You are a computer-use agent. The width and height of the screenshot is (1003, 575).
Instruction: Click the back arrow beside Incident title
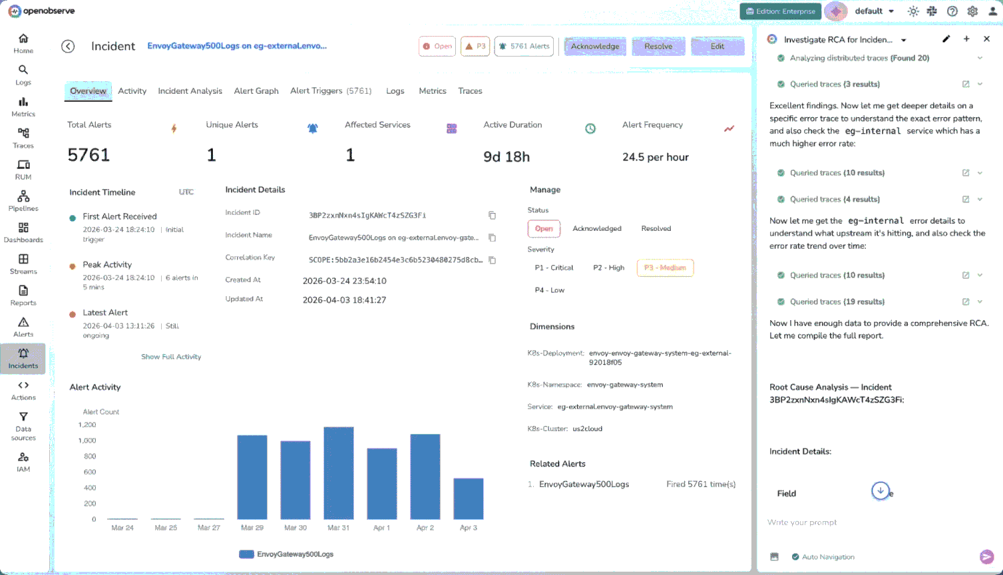pyautogui.click(x=68, y=46)
